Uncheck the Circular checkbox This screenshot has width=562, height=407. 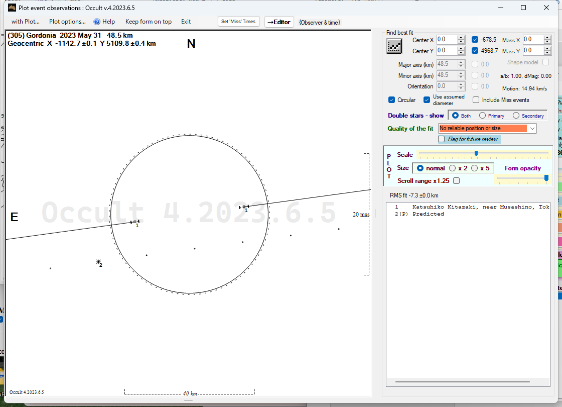click(392, 100)
